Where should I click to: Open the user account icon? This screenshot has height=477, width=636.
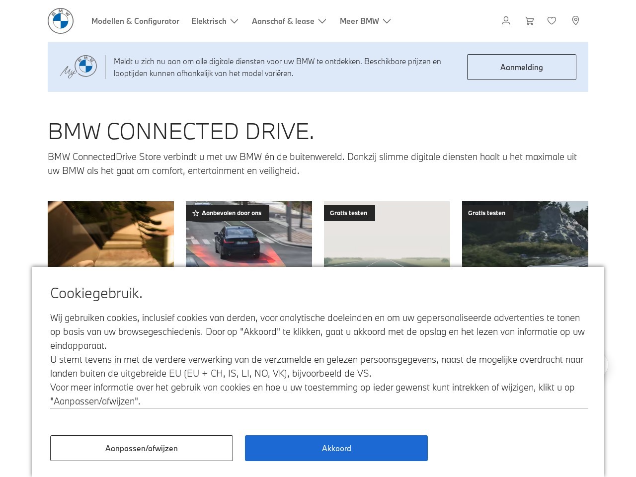pos(506,21)
